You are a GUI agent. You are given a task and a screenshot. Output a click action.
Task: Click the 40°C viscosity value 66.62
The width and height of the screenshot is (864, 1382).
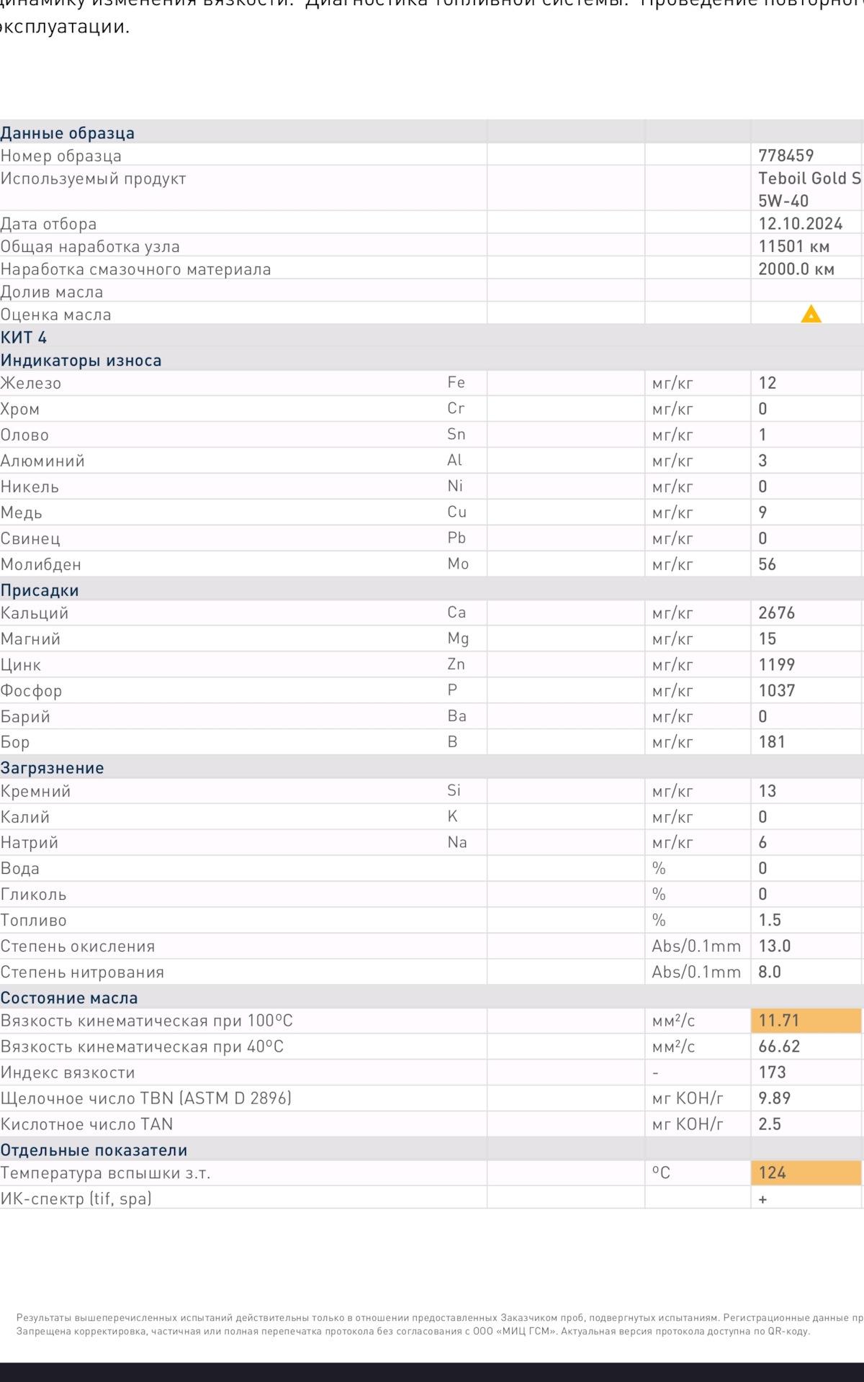[779, 1047]
